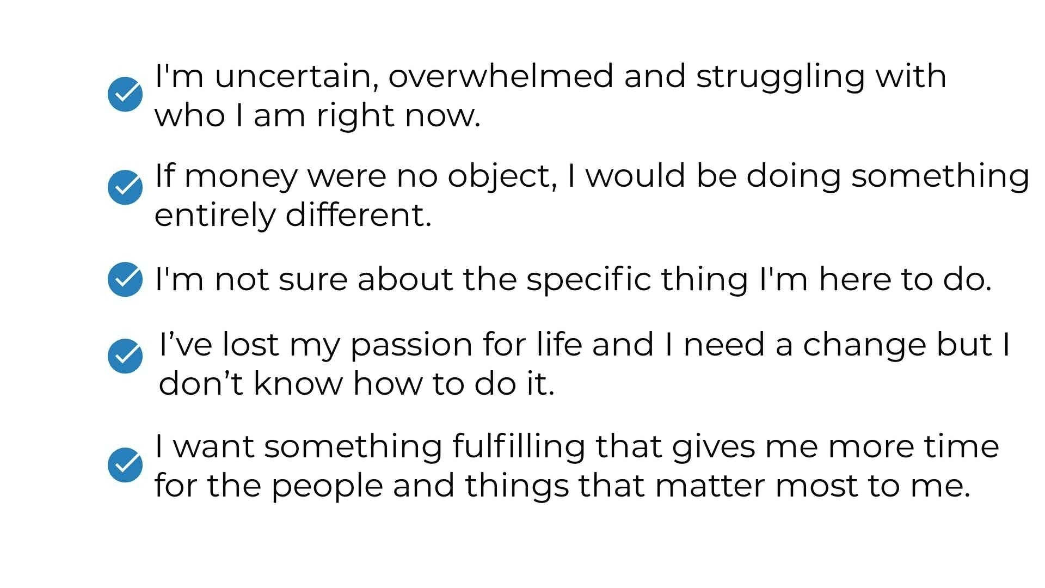The width and height of the screenshot is (1045, 588).
Task: Click the line "don't know how to do it."
Action: [x=356, y=383]
